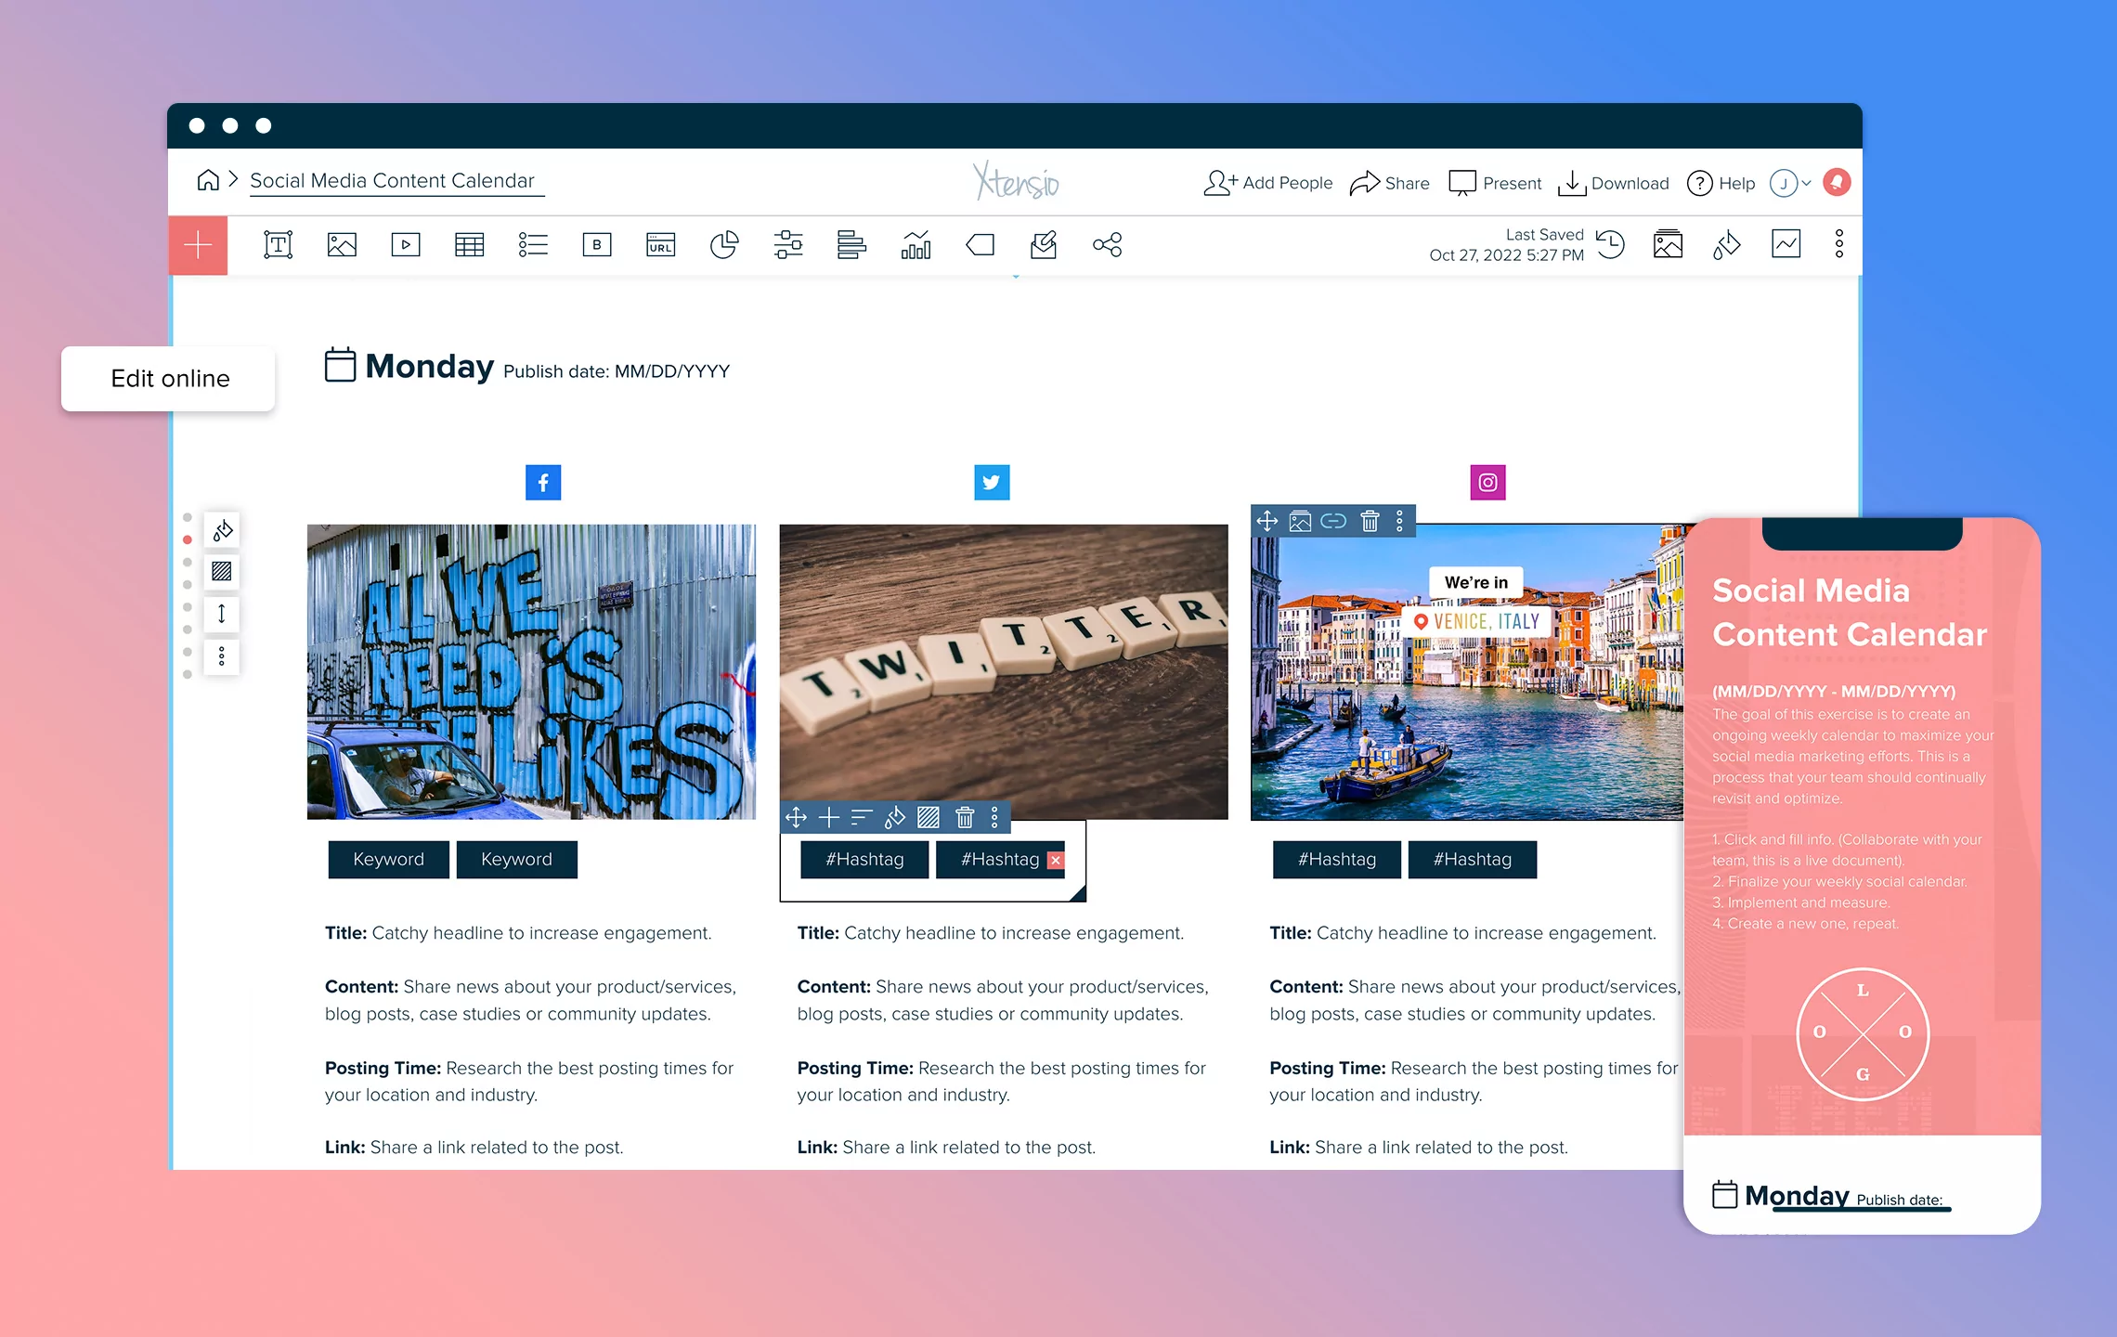Open the Help menu
Viewport: 2117px width, 1337px height.
[1721, 183]
